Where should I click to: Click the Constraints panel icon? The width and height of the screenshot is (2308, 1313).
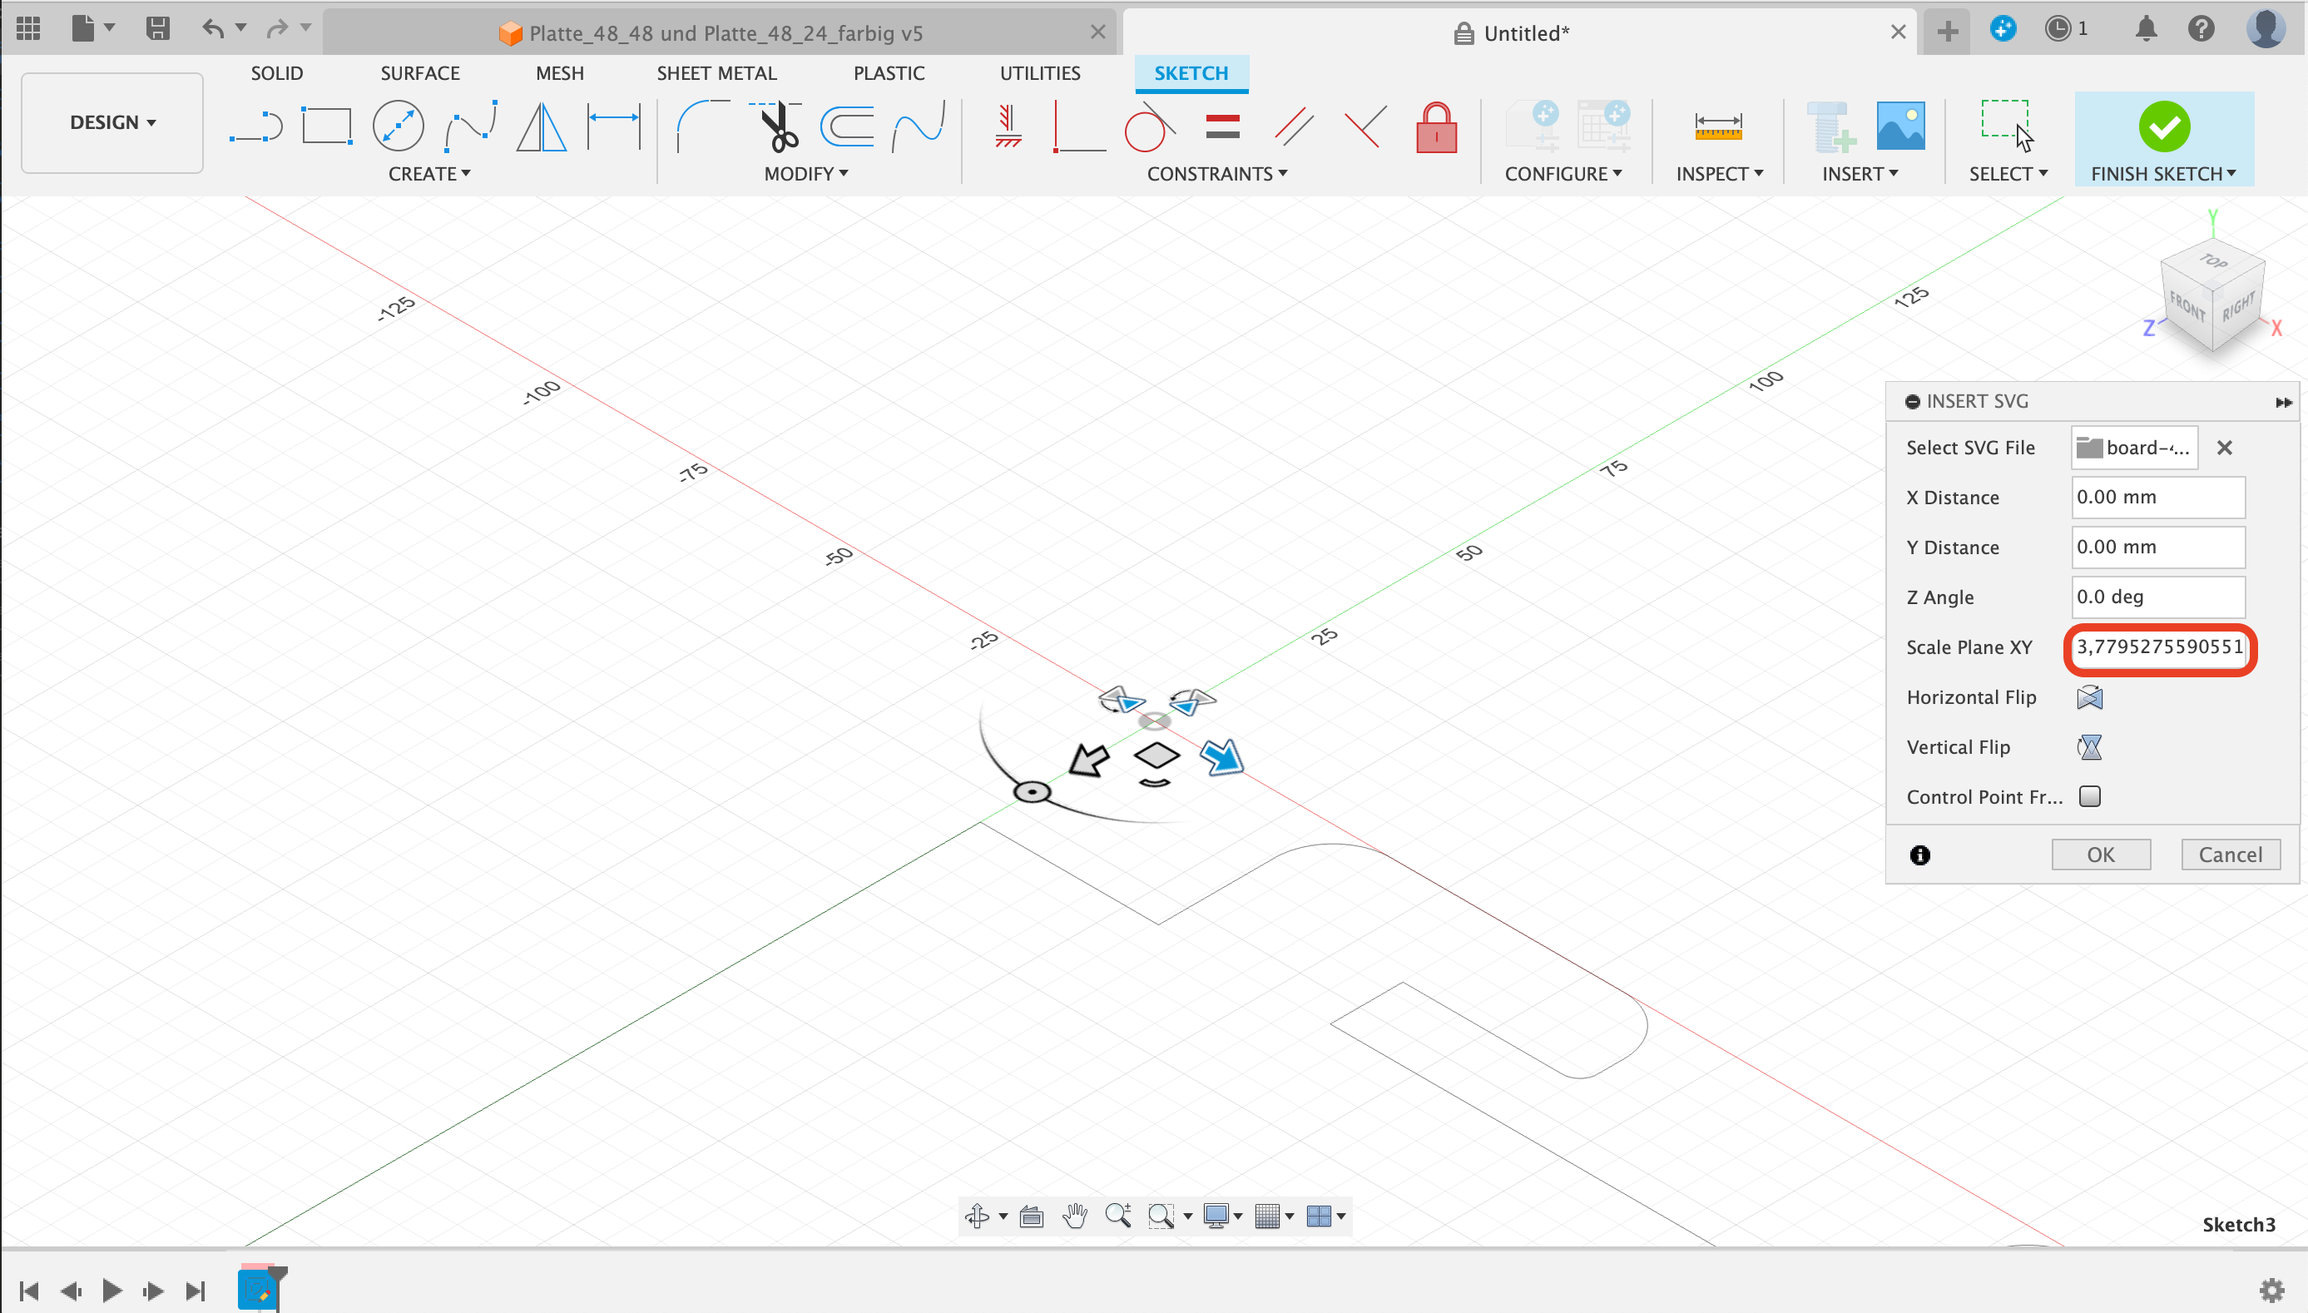pos(1221,173)
